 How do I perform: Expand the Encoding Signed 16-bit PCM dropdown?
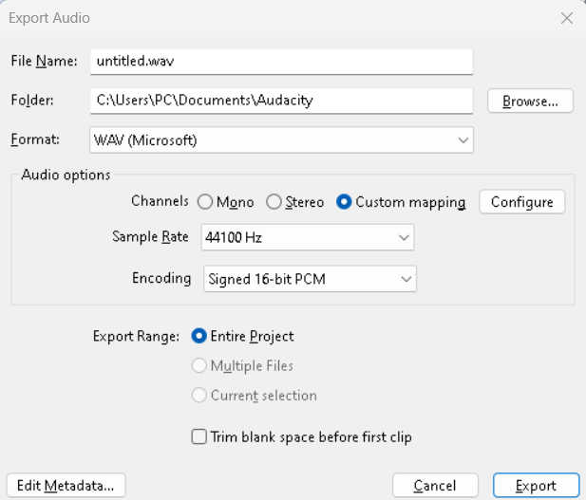(x=310, y=279)
